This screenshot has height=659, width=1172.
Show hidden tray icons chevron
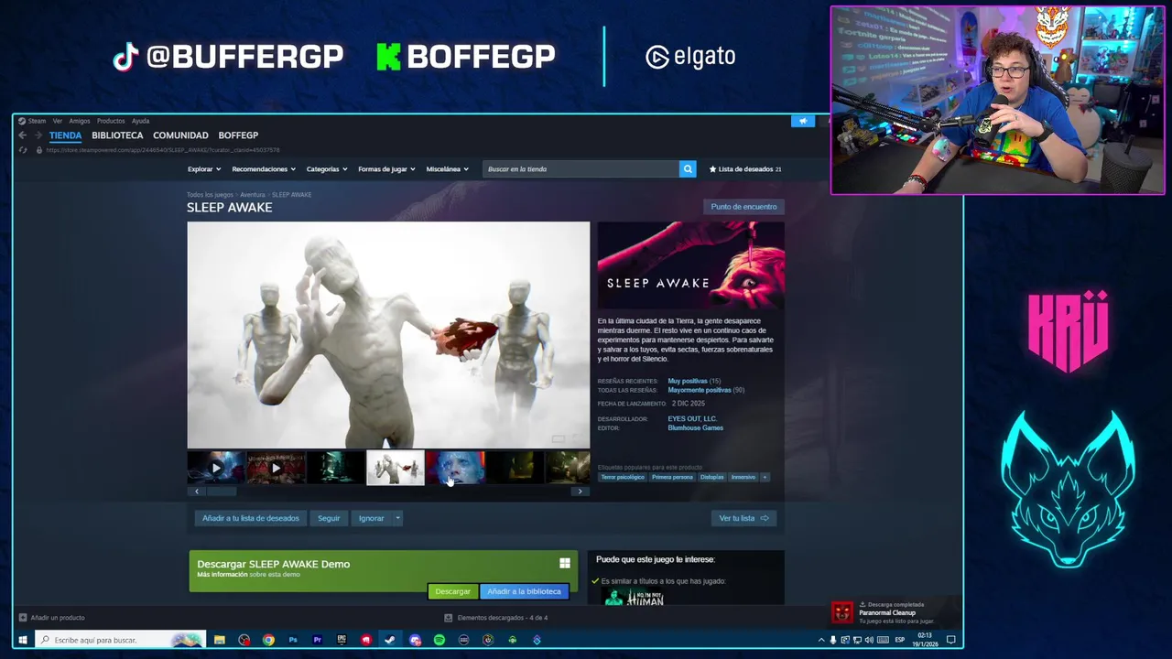821,640
